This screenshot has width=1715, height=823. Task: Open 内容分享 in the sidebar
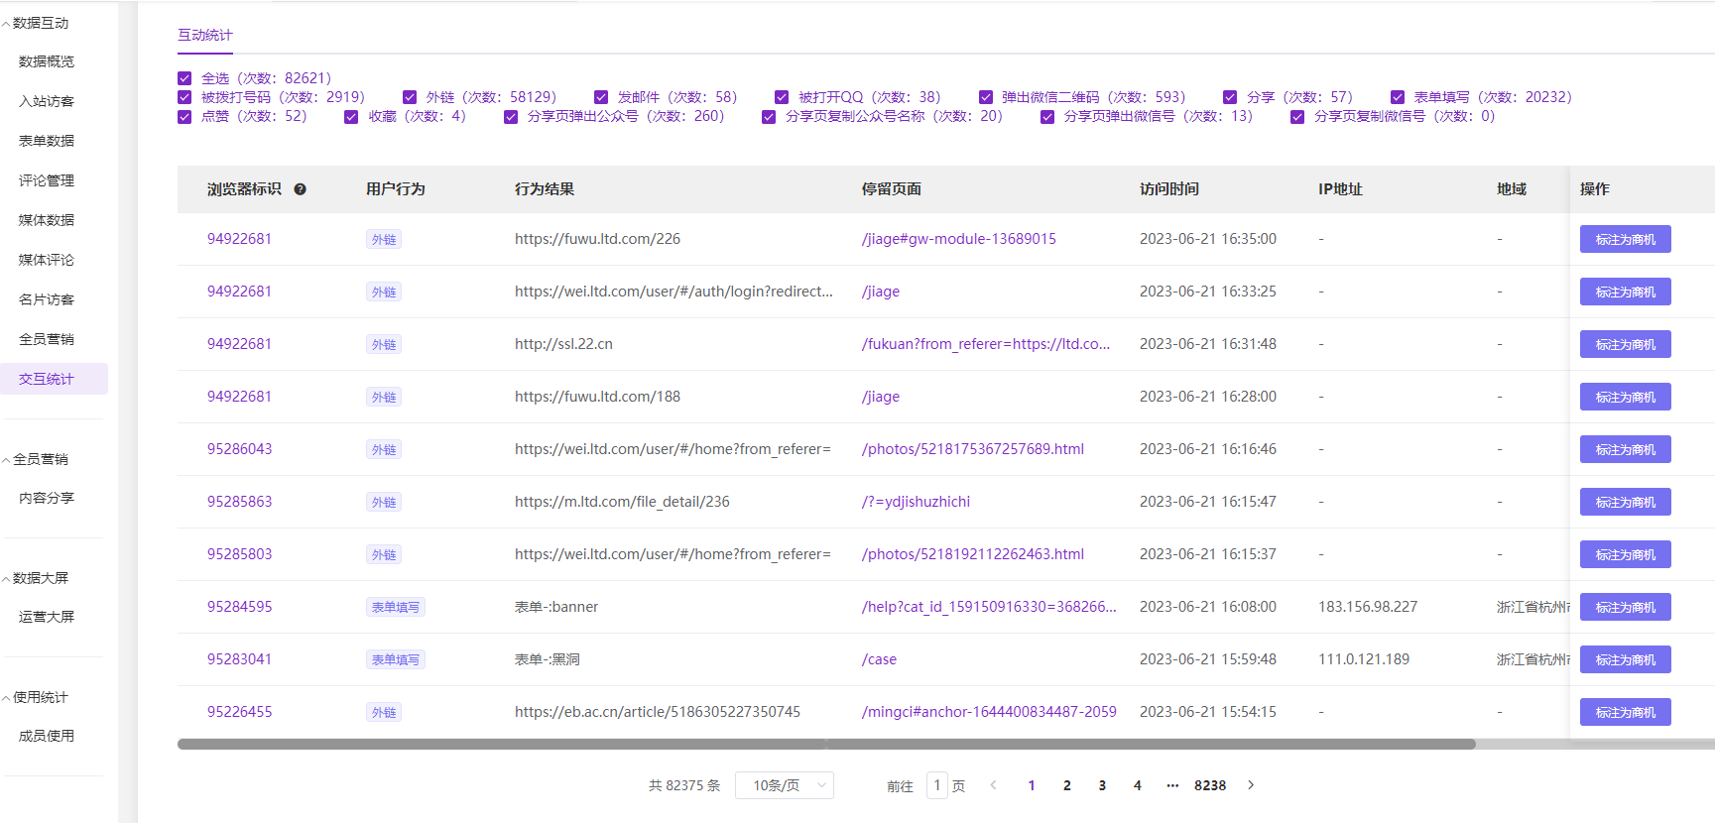47,498
